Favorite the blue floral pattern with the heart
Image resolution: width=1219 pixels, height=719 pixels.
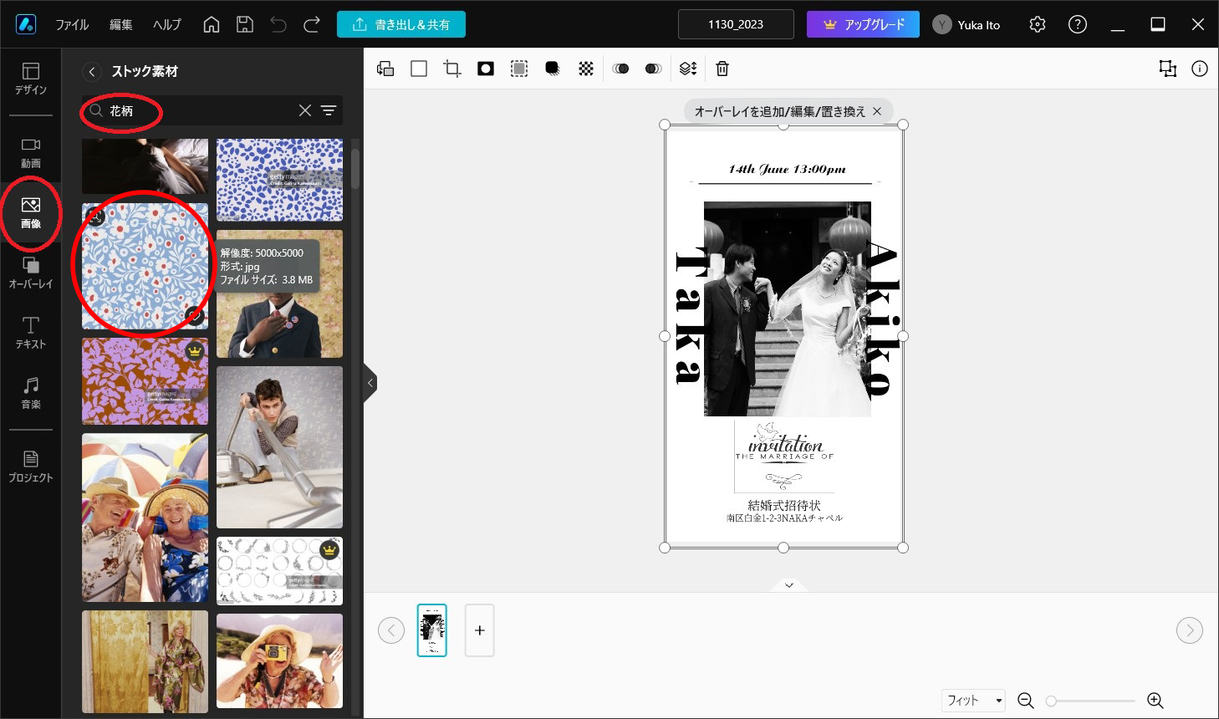[x=195, y=315]
